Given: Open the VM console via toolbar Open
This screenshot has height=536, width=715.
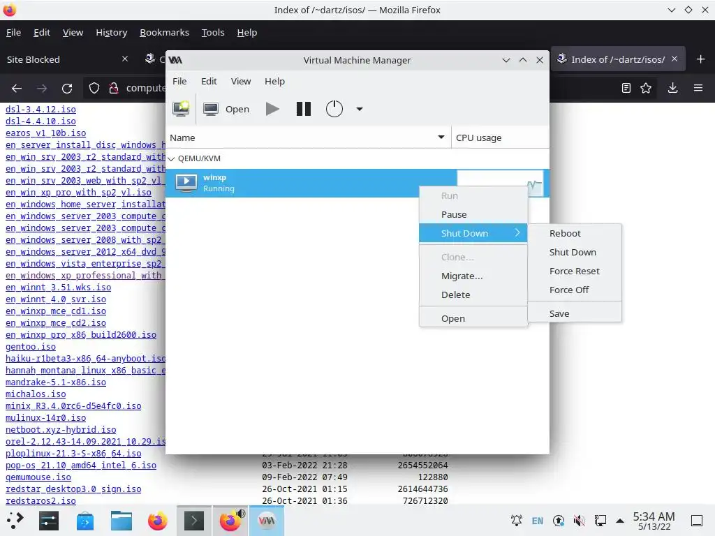Looking at the screenshot, I should 226,109.
